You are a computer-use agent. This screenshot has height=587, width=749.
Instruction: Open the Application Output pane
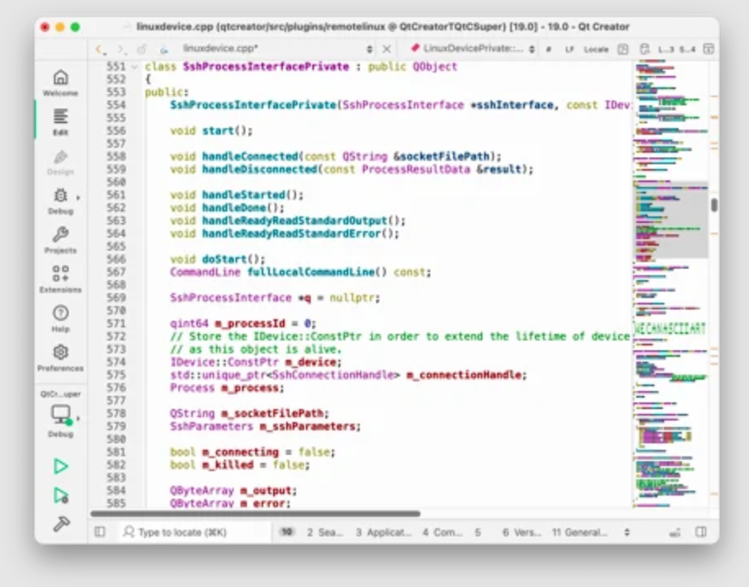383,532
